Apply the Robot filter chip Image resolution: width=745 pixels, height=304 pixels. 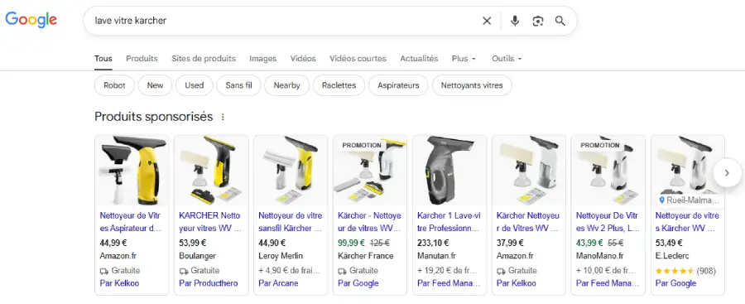pyautogui.click(x=114, y=85)
